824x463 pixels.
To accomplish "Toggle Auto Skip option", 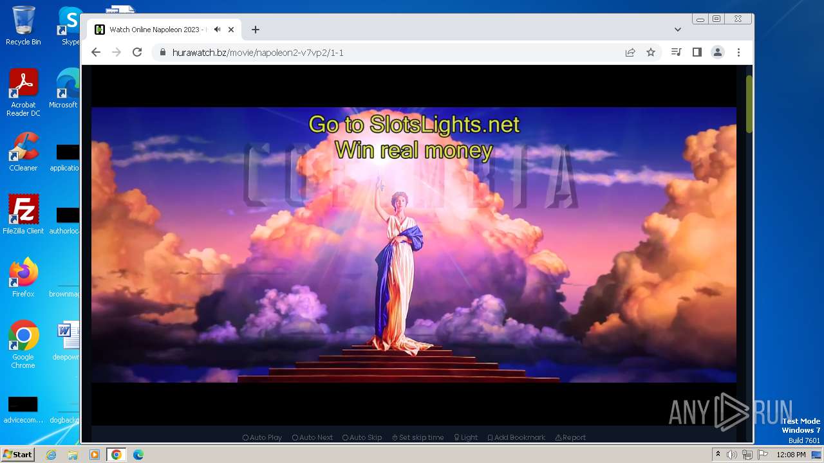I will tap(362, 437).
